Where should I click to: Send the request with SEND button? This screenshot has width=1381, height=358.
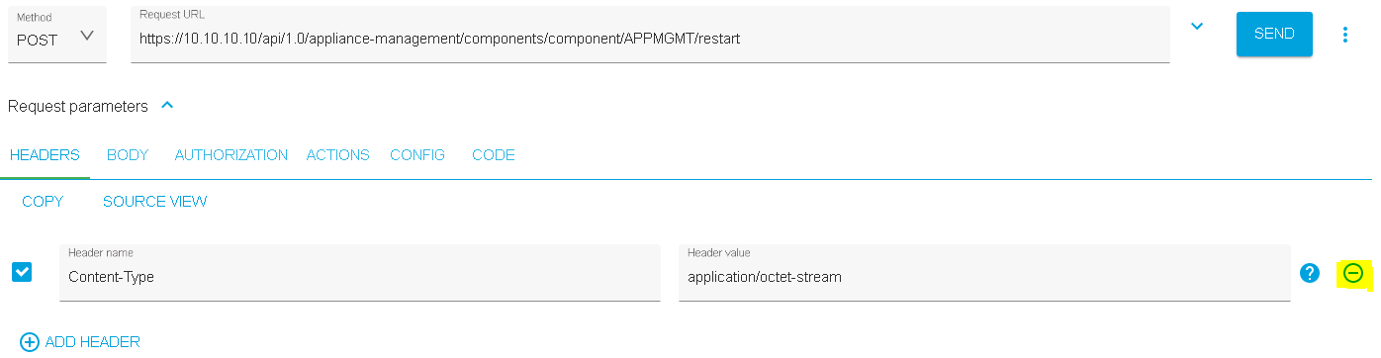tap(1274, 34)
